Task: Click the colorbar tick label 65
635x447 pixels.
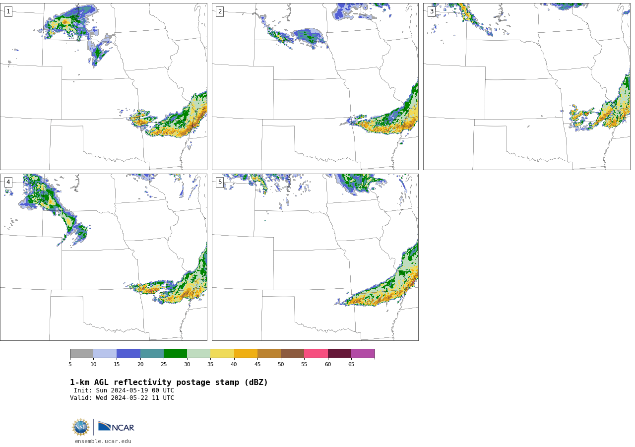Action: pyautogui.click(x=351, y=365)
